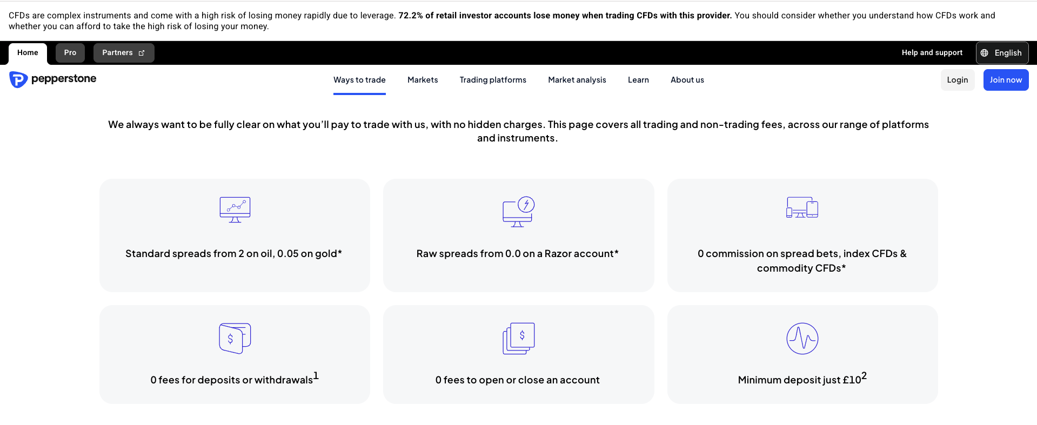The width and height of the screenshot is (1037, 425).
Task: Click the external link icon on Partners
Action: 142,53
